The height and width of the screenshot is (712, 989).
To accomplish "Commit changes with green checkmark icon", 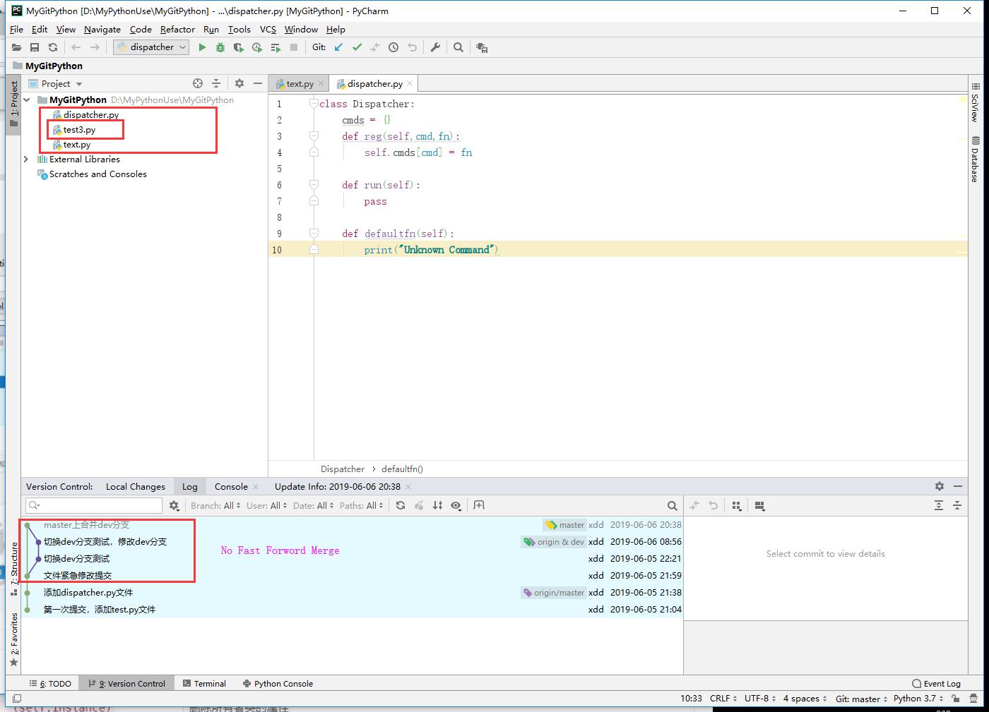I will point(357,47).
